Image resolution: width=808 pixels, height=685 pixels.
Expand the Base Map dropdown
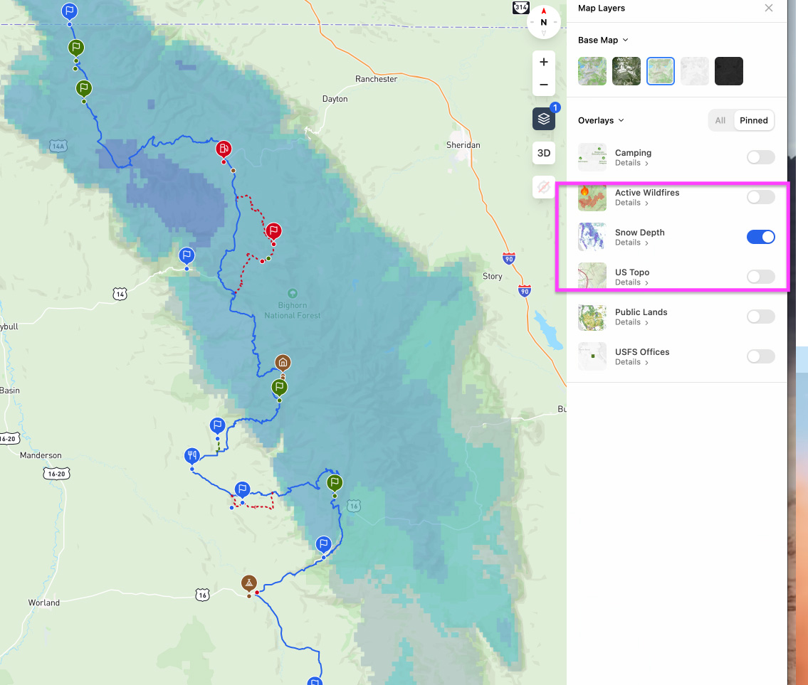tap(603, 41)
